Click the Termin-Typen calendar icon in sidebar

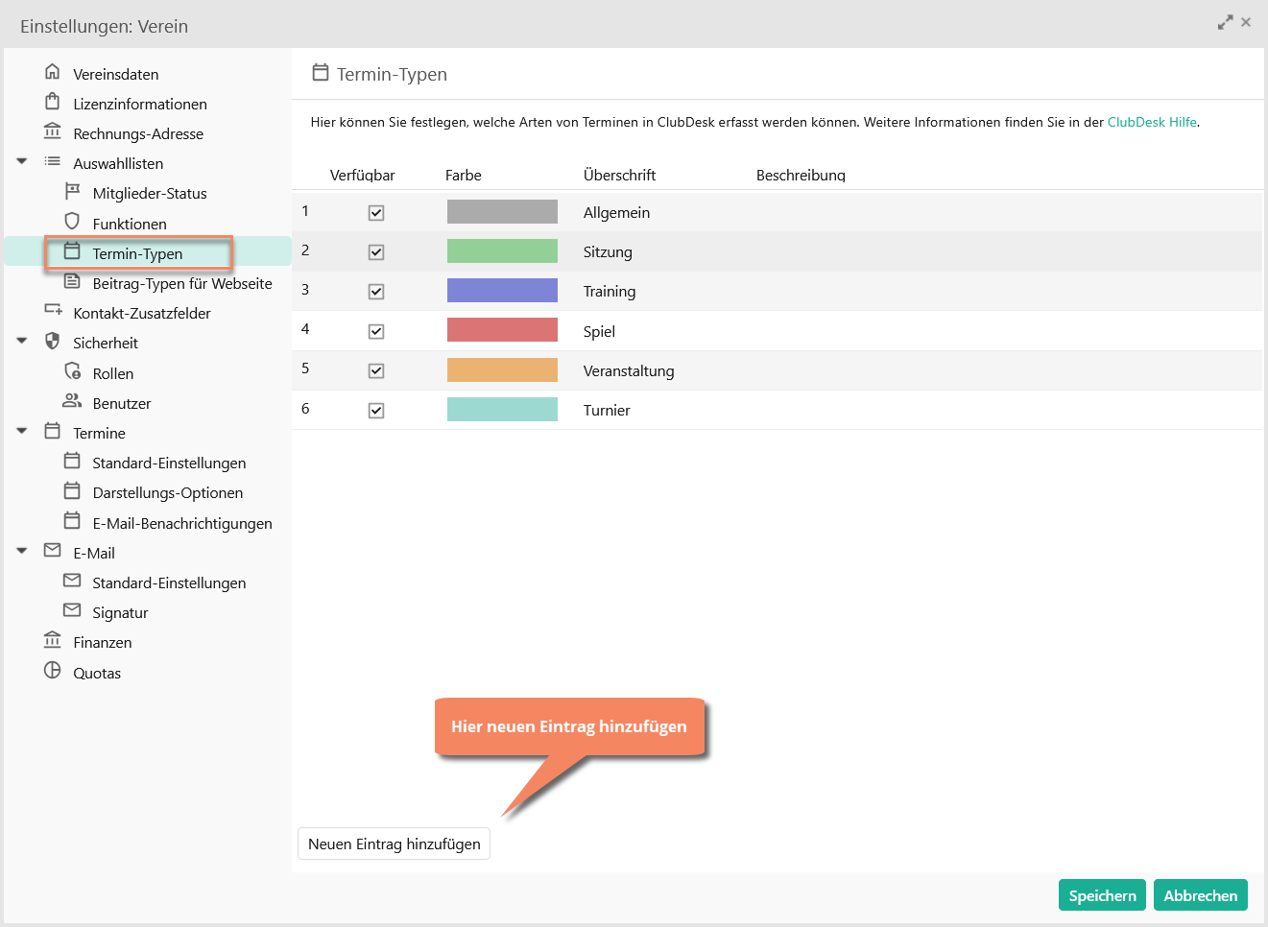tap(72, 251)
